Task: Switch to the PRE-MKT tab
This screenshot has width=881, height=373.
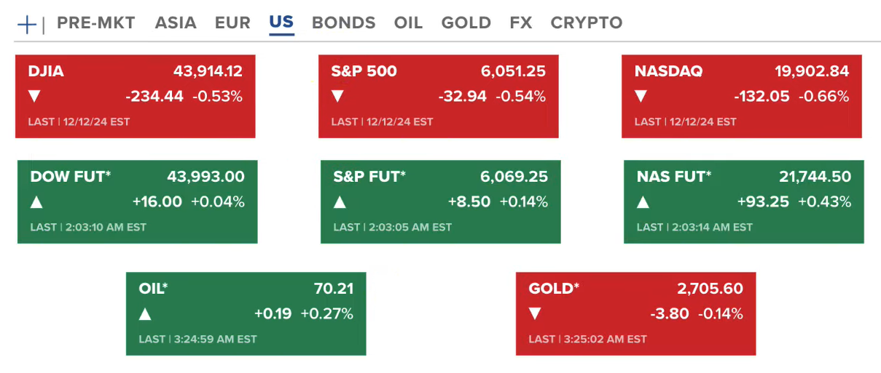Action: 96,23
